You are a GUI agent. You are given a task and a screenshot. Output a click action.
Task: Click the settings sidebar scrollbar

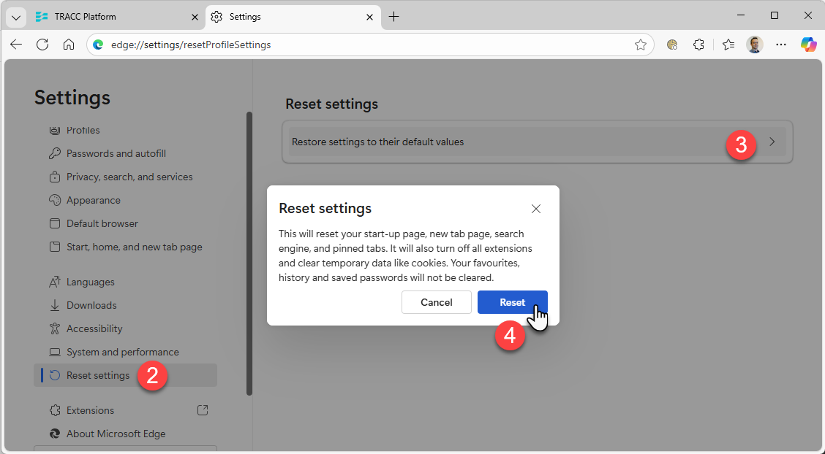[249, 255]
